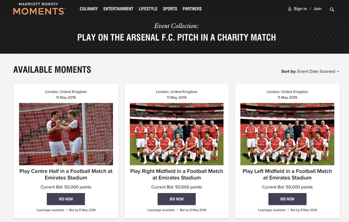Open the Centre Half goal celebration photo

pos(66,134)
